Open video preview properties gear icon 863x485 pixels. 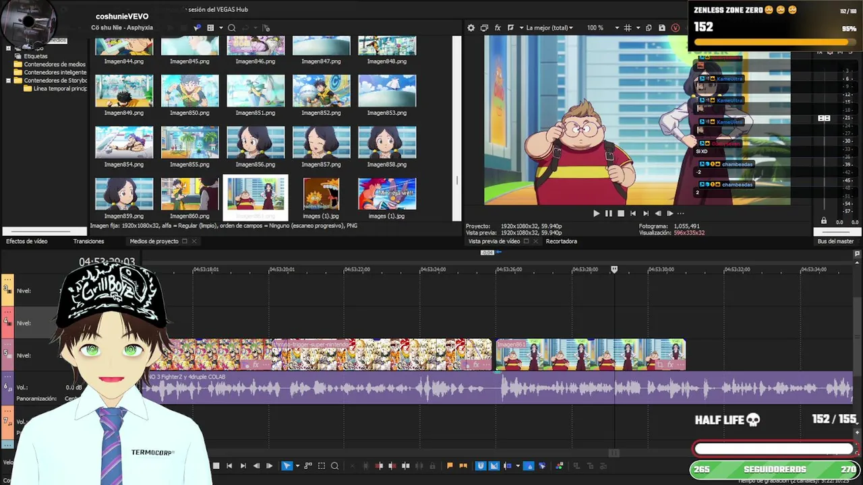471,28
